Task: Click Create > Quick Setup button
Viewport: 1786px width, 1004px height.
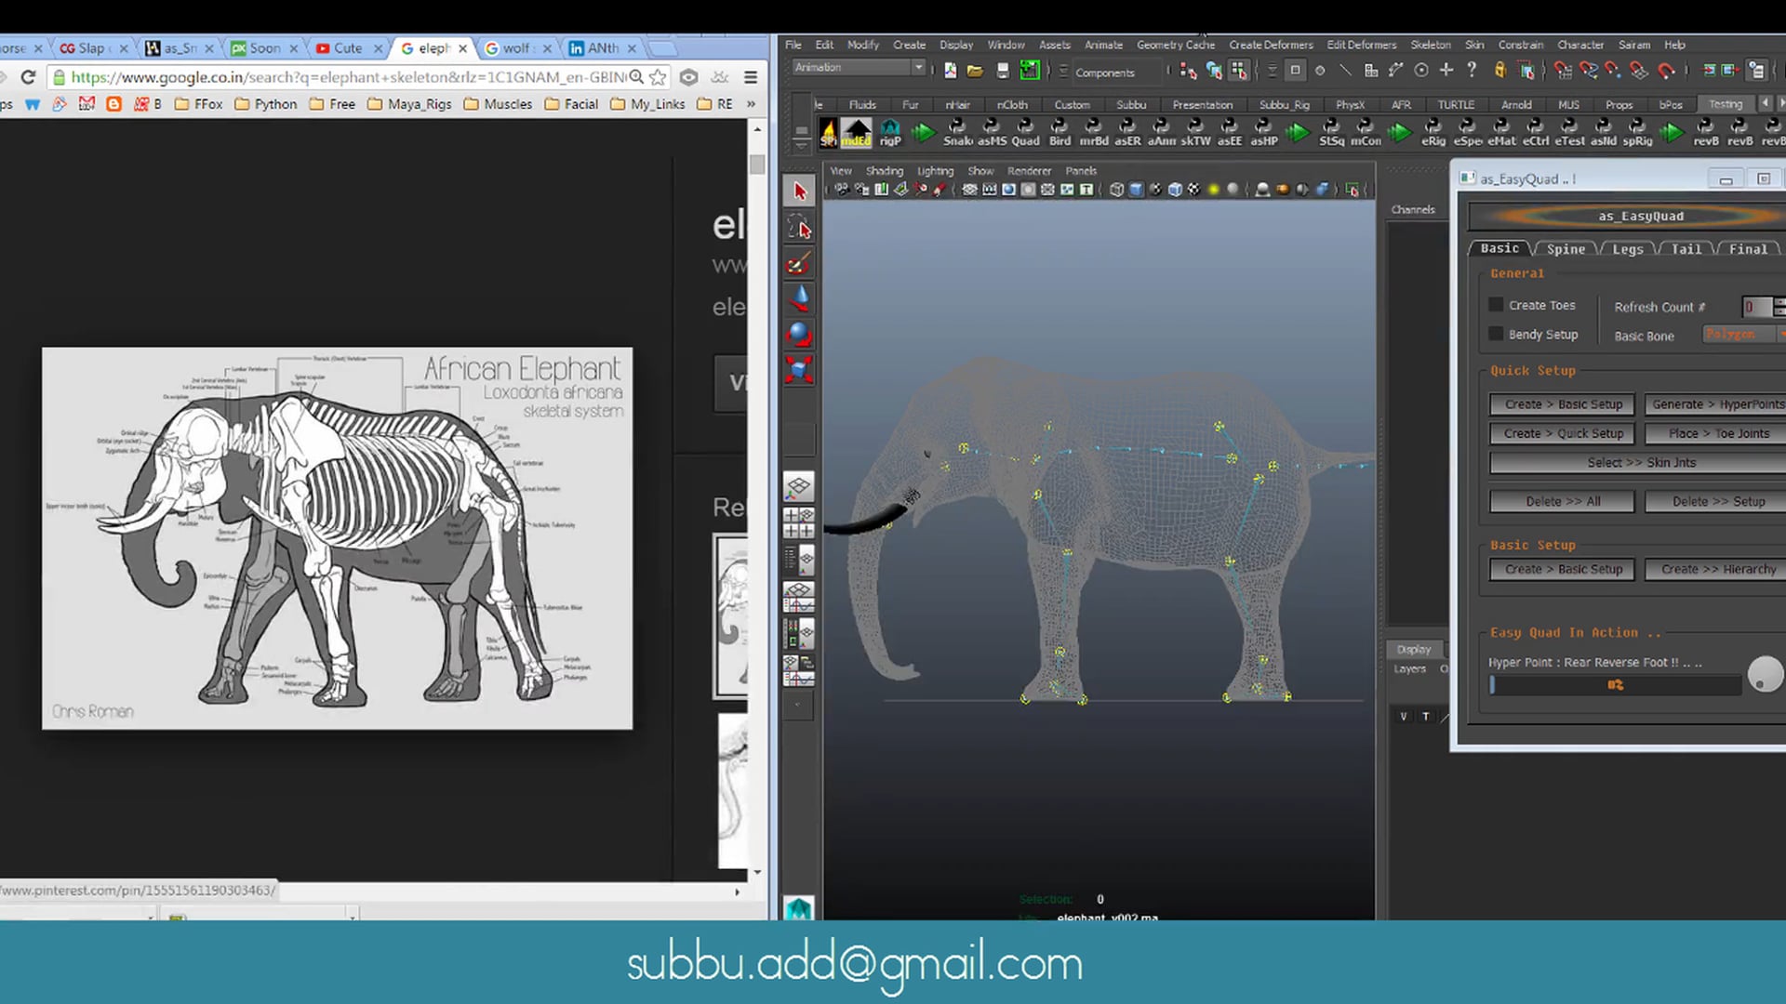Action: click(1562, 433)
